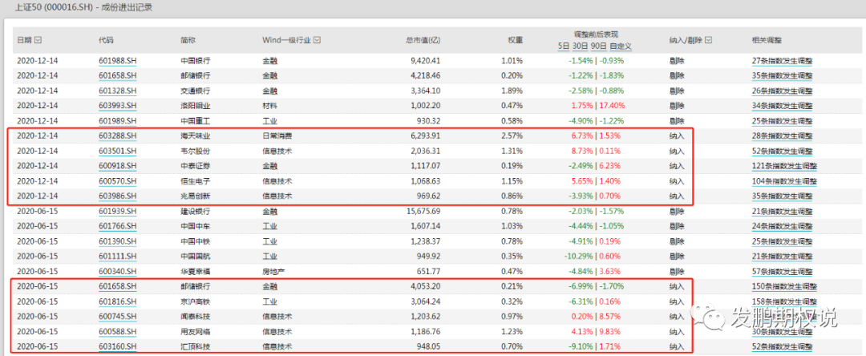Select the 兆易创新 name cell

coord(195,196)
